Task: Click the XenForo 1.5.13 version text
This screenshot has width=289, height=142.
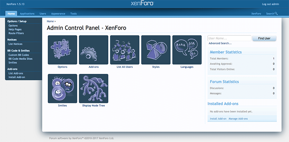Action: 15,4
